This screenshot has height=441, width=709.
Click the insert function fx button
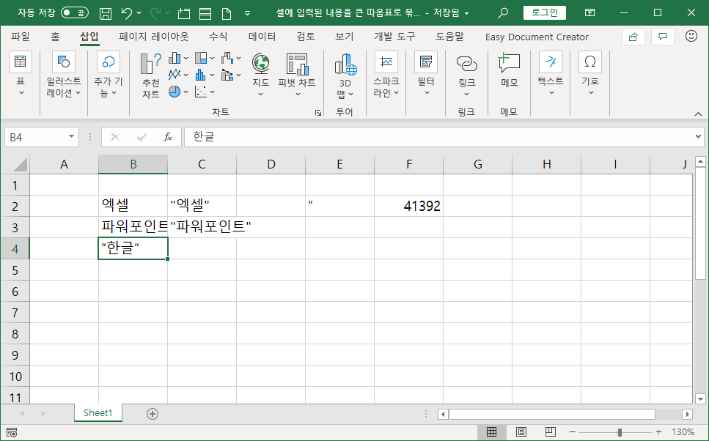point(168,137)
